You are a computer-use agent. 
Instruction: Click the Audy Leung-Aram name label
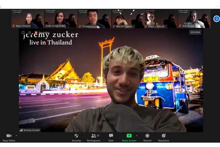(55, 26)
